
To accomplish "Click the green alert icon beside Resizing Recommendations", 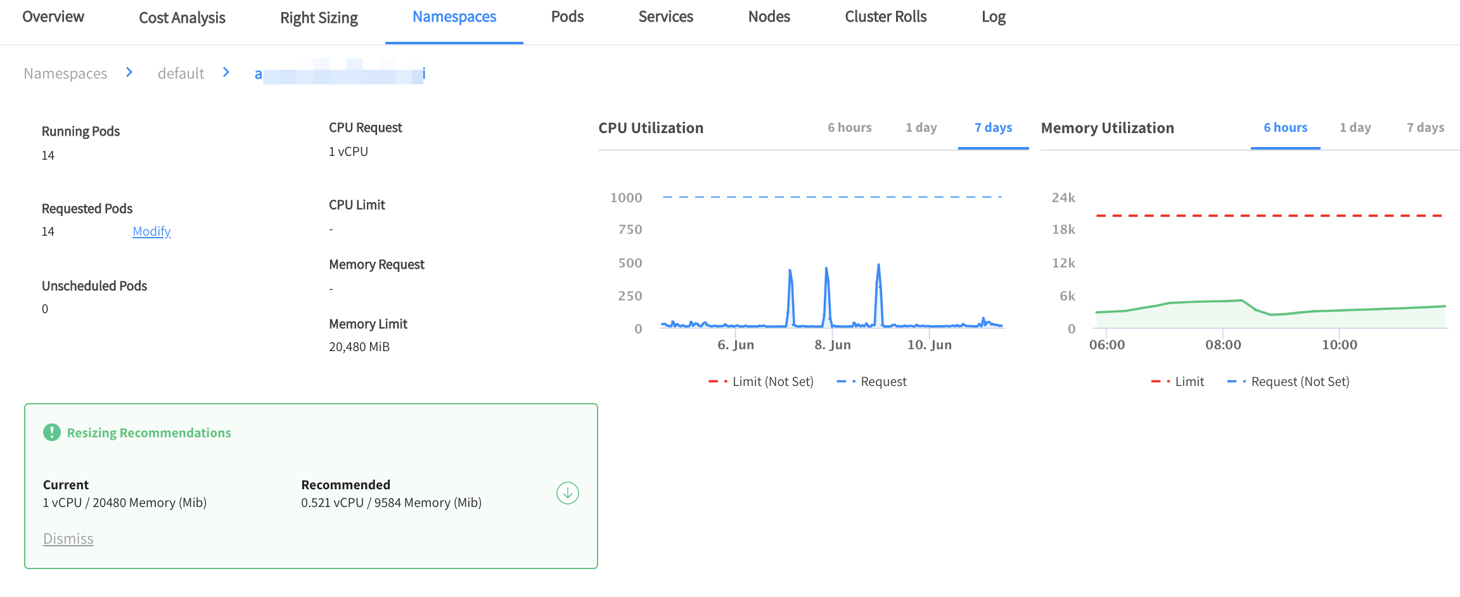I will (x=51, y=432).
